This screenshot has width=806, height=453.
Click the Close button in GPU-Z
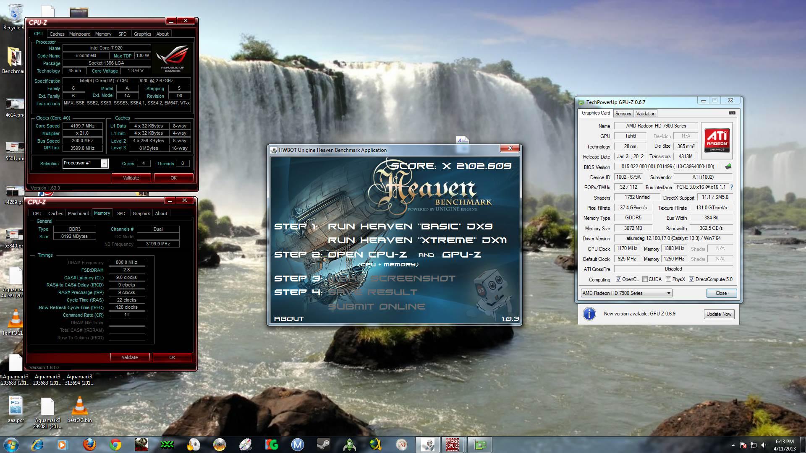[721, 293]
